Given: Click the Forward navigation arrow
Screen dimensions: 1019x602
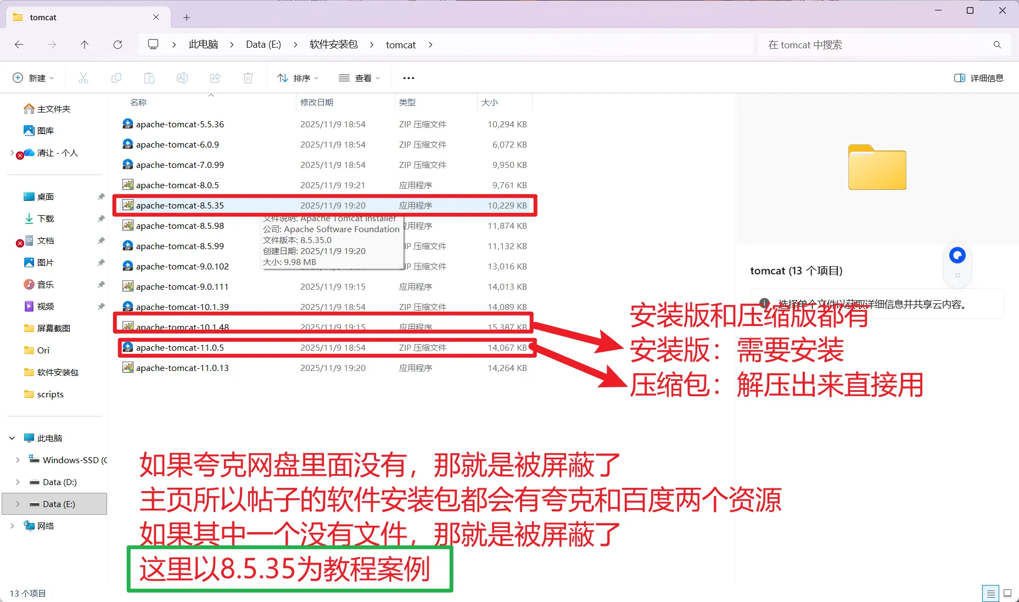Looking at the screenshot, I should pos(52,44).
